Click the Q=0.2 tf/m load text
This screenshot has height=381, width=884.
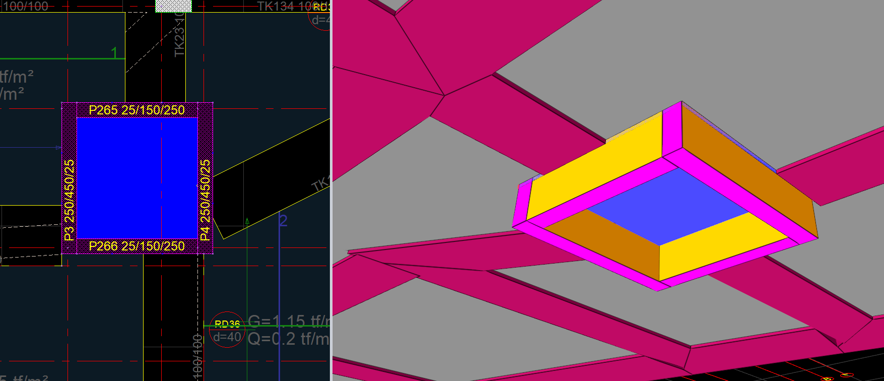coord(288,339)
